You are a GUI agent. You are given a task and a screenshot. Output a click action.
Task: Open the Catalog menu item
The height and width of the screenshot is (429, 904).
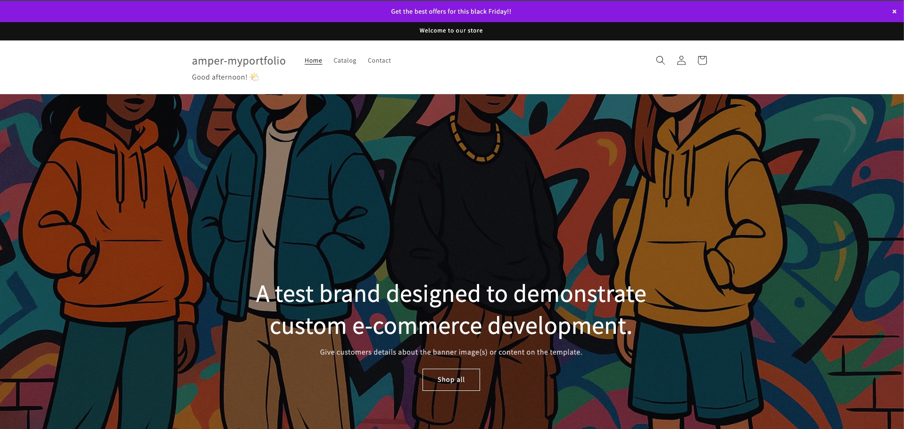click(345, 61)
